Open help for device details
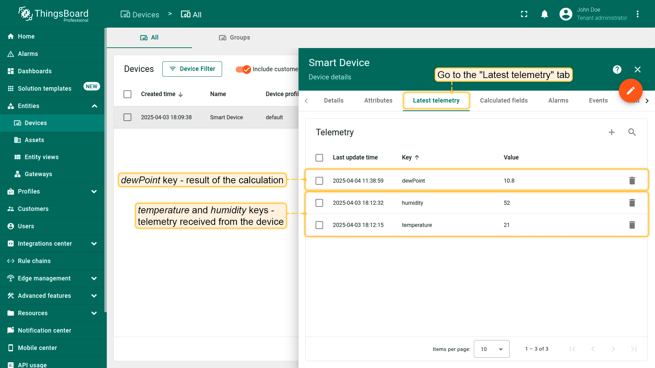 [x=617, y=70]
